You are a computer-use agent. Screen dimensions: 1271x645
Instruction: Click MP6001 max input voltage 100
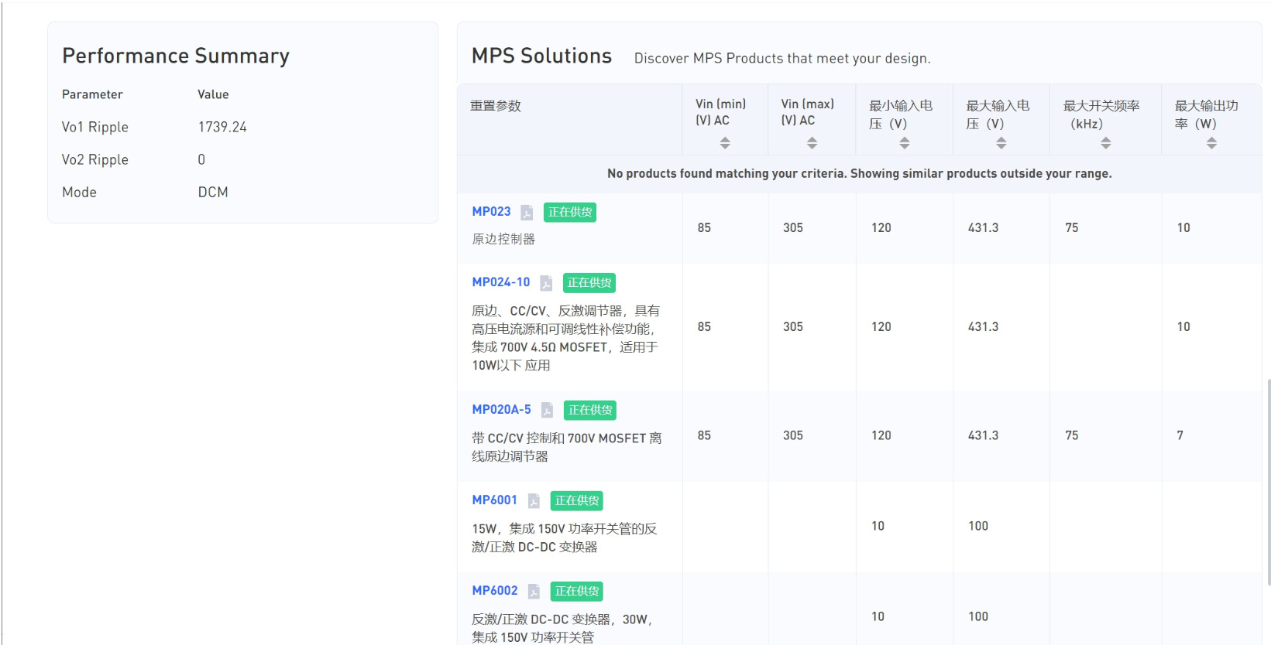click(978, 526)
